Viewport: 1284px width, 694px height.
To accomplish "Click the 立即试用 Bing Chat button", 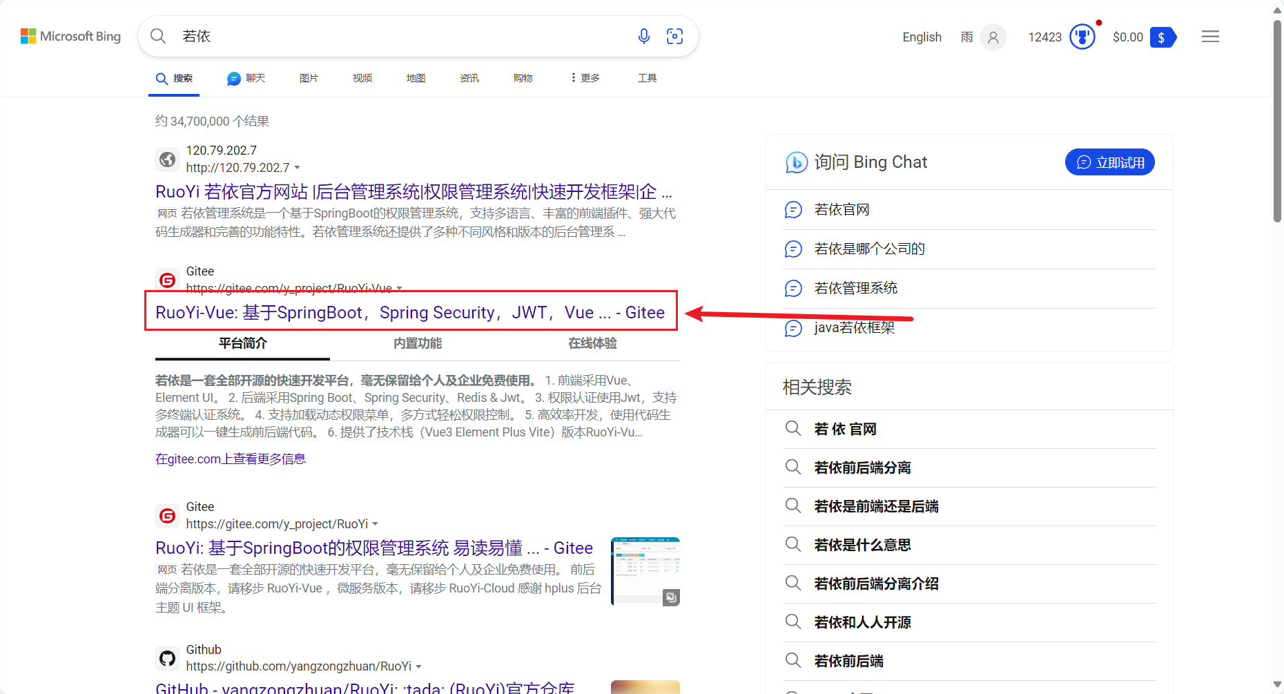I will [1109, 162].
